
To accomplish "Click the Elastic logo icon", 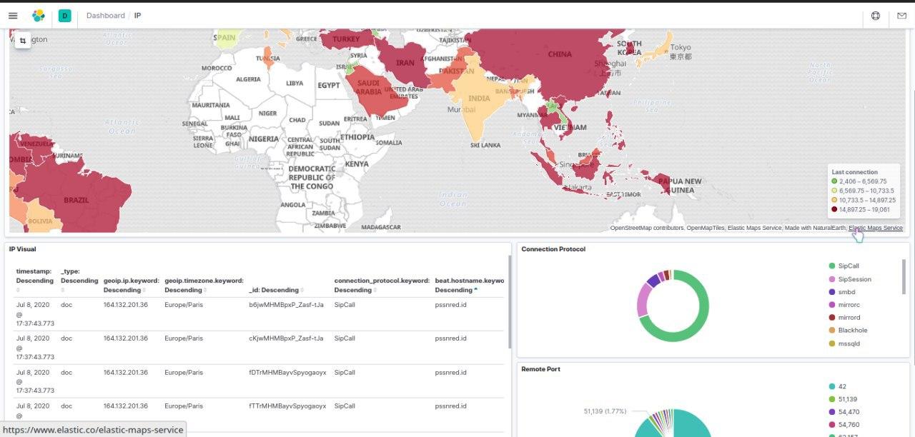I will coord(39,15).
